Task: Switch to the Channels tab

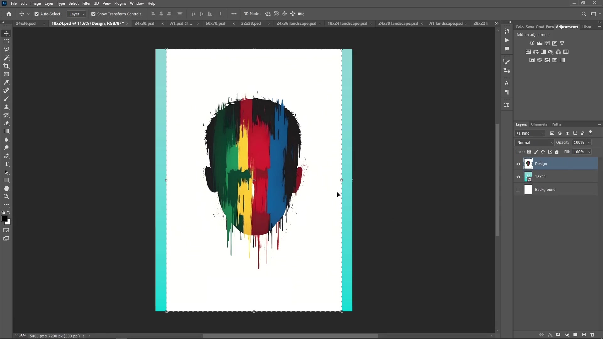Action: [539, 124]
